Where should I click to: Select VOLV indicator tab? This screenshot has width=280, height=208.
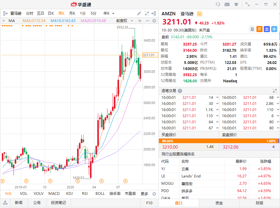tap(39, 194)
